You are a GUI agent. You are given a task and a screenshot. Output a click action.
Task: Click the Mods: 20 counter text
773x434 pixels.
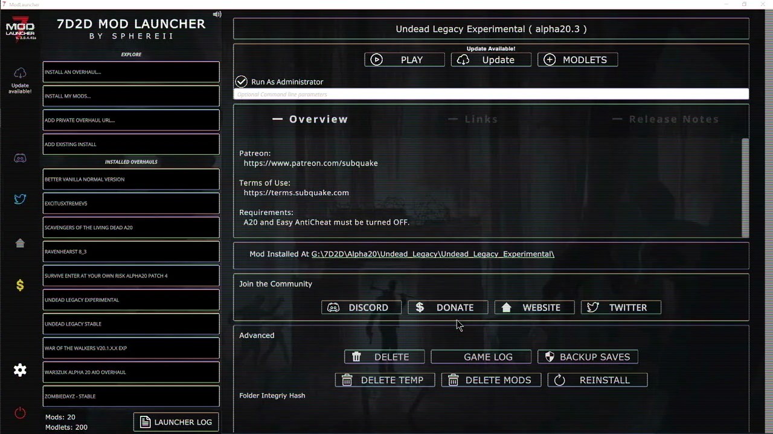(60, 417)
